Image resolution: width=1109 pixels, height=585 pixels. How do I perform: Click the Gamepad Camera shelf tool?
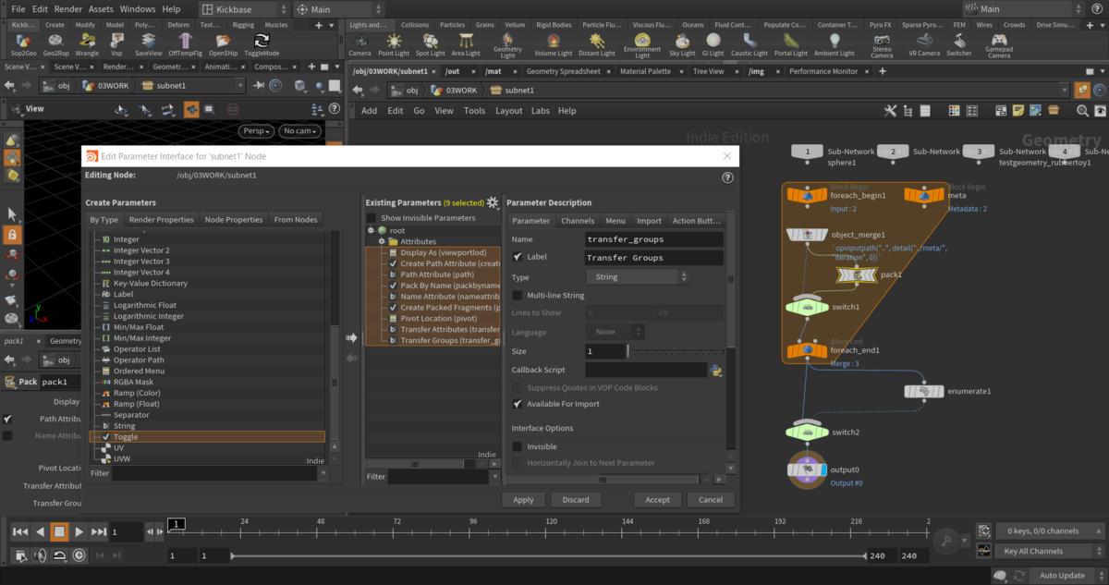click(999, 45)
